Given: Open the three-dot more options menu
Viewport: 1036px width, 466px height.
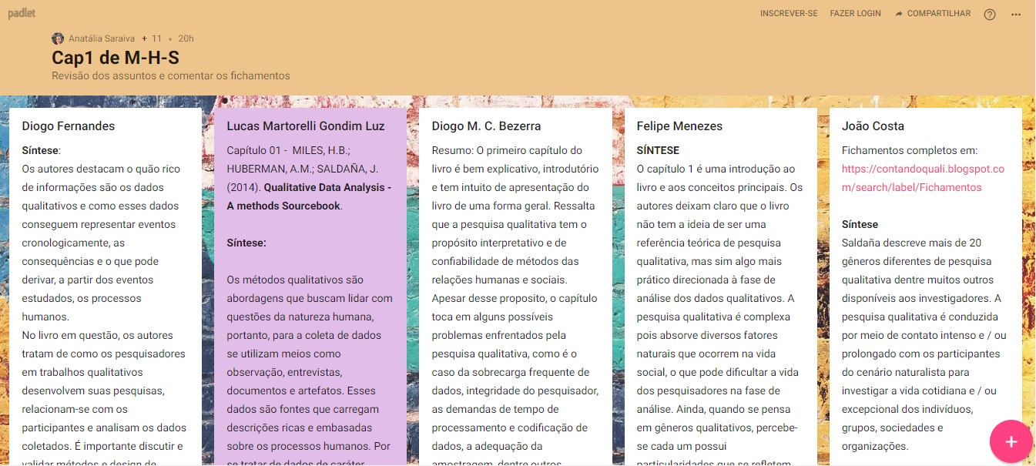Looking at the screenshot, I should 1015,14.
